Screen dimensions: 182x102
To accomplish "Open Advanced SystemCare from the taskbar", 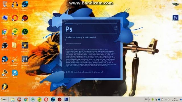I will (53, 99).
